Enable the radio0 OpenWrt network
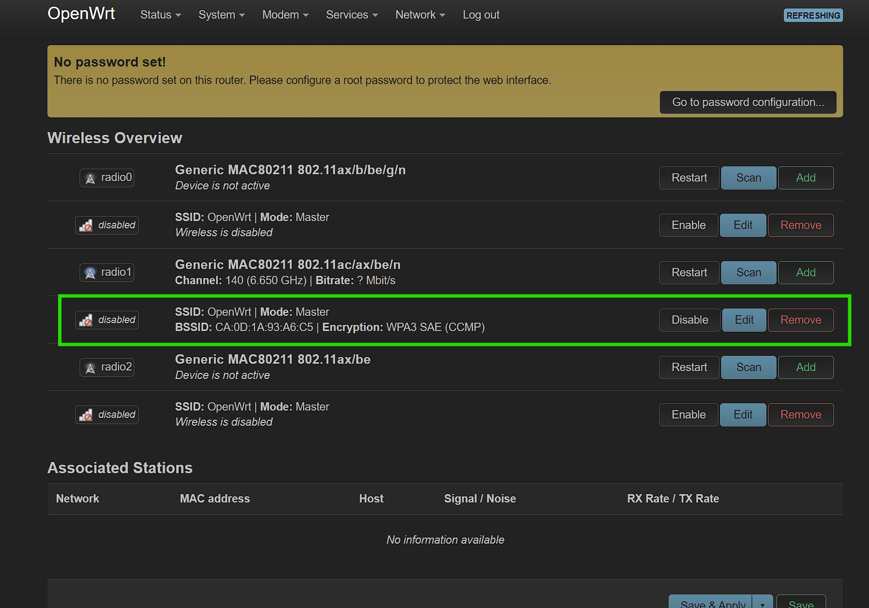Image resolution: width=869 pixels, height=608 pixels. (688, 225)
